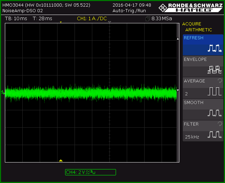
Task: Click the Envelope waveform icon
Action: click(x=215, y=70)
